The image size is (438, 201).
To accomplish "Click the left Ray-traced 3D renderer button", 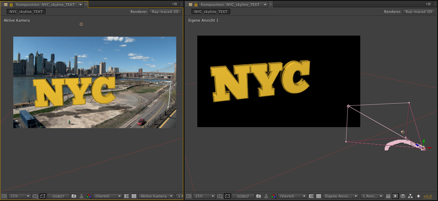I will tap(165, 12).
